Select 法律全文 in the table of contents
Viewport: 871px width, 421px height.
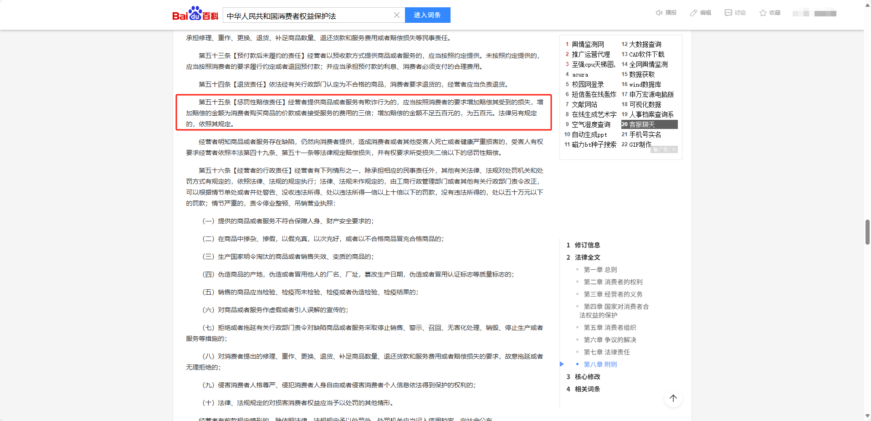(587, 257)
